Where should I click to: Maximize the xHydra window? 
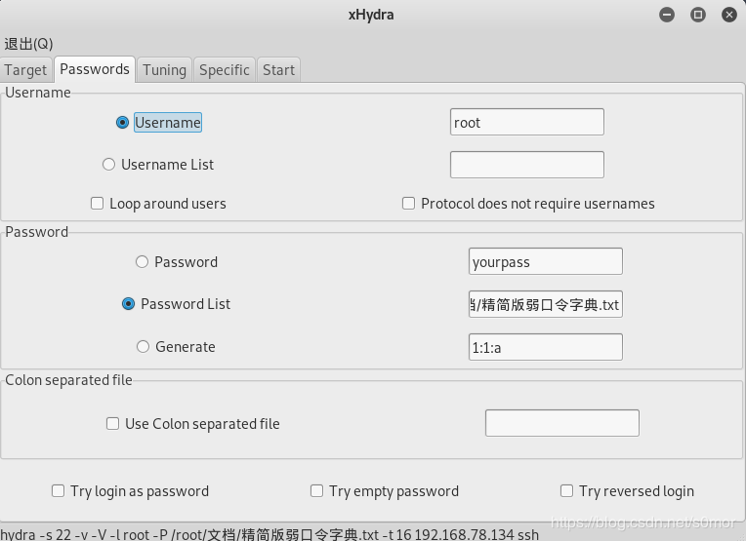pyautogui.click(x=698, y=15)
